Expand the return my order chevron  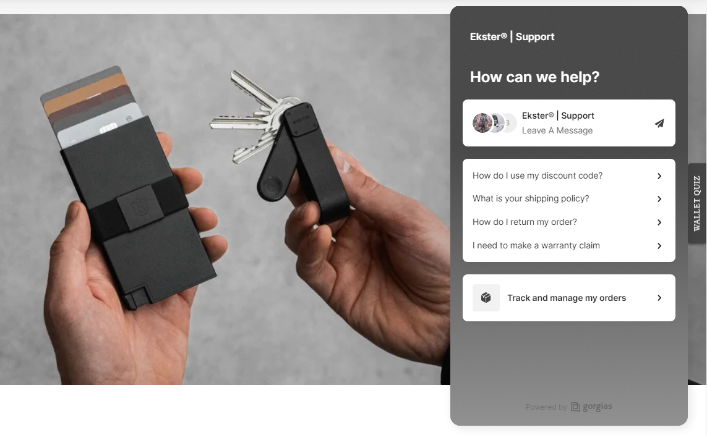[x=659, y=222]
